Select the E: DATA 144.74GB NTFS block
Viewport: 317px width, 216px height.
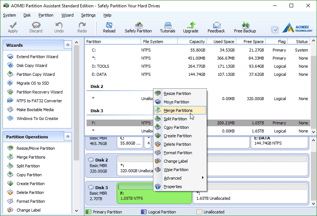(x=280, y=142)
